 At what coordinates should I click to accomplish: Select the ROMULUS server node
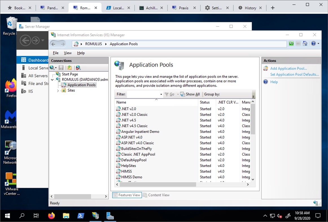click(x=85, y=80)
